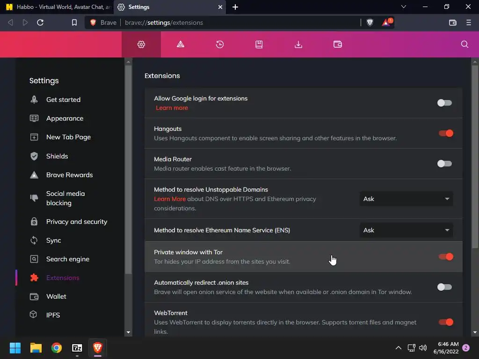Select Extensions in sidebar

coord(63,278)
